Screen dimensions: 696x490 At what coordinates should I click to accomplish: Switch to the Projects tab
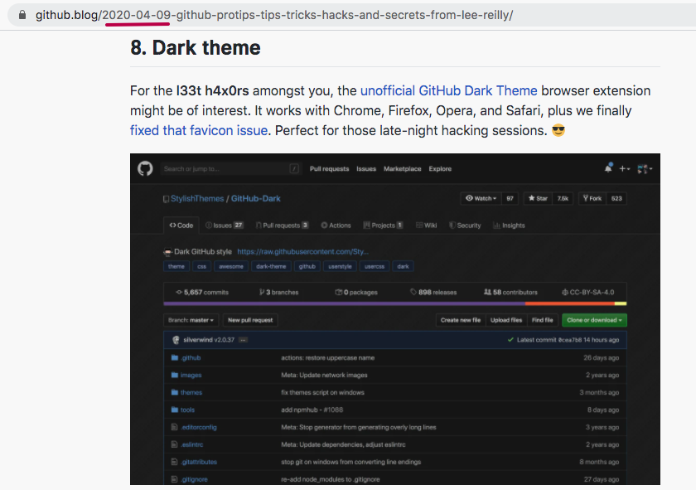(383, 226)
